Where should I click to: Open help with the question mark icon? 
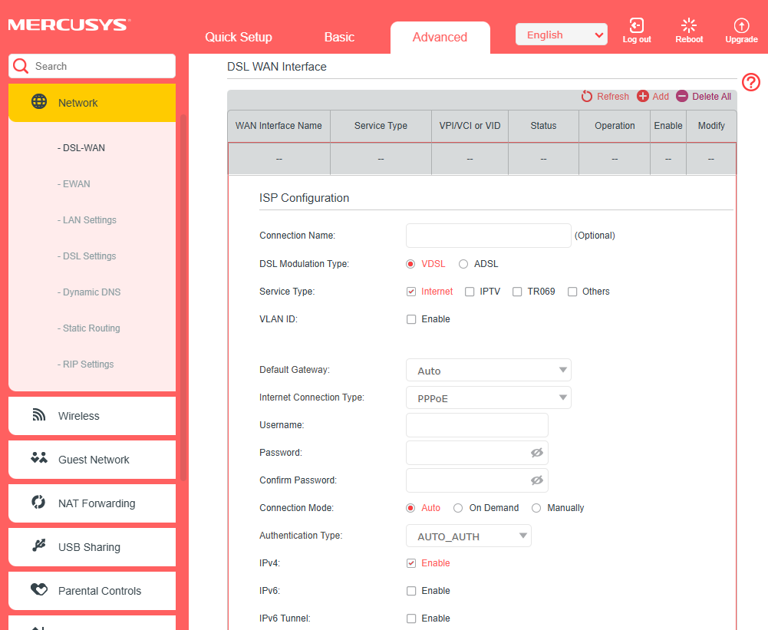(x=751, y=82)
